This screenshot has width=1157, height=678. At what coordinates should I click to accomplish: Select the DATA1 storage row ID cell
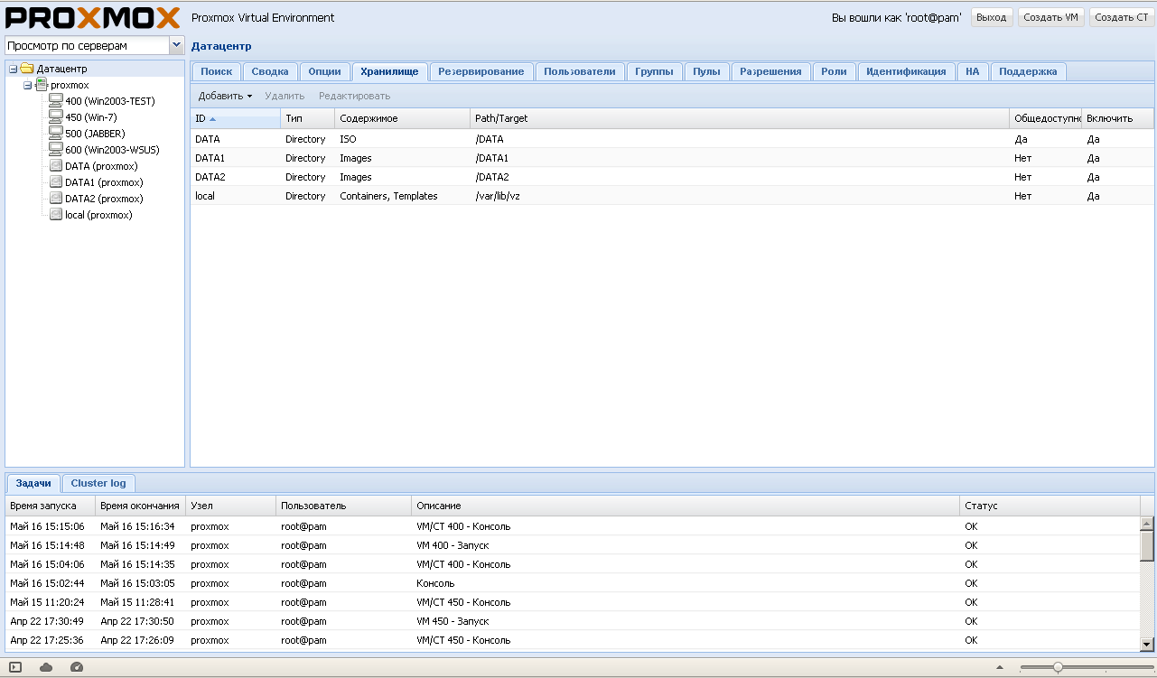[x=235, y=158]
